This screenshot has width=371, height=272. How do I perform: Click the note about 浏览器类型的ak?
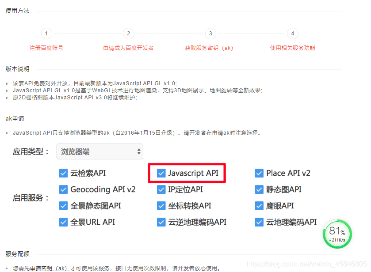[138, 133]
